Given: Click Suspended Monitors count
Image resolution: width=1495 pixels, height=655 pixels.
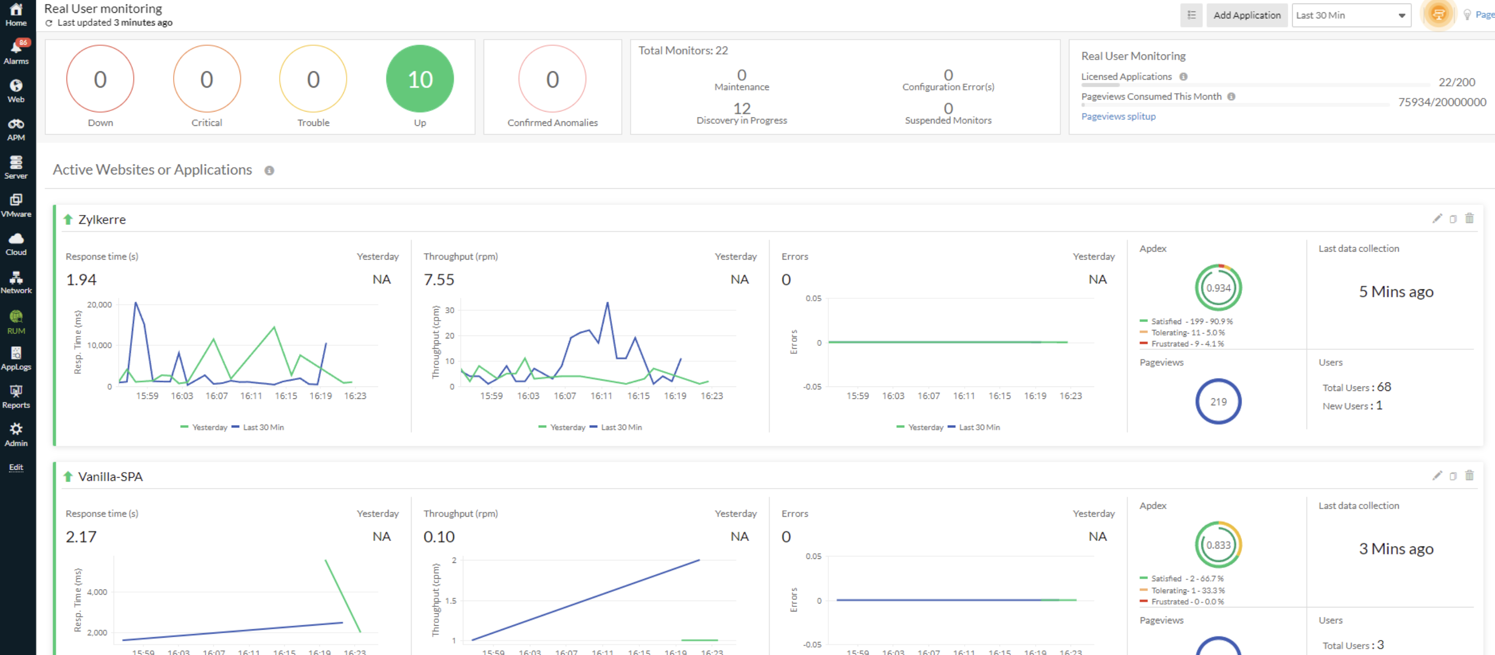Looking at the screenshot, I should click(948, 109).
